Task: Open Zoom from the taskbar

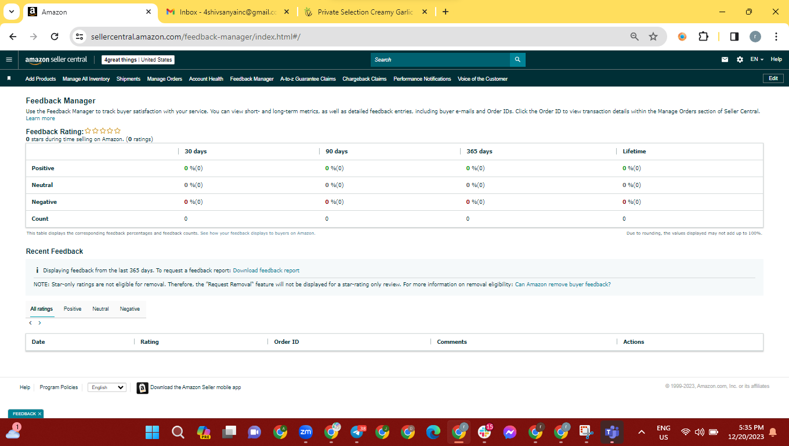Action: click(305, 432)
